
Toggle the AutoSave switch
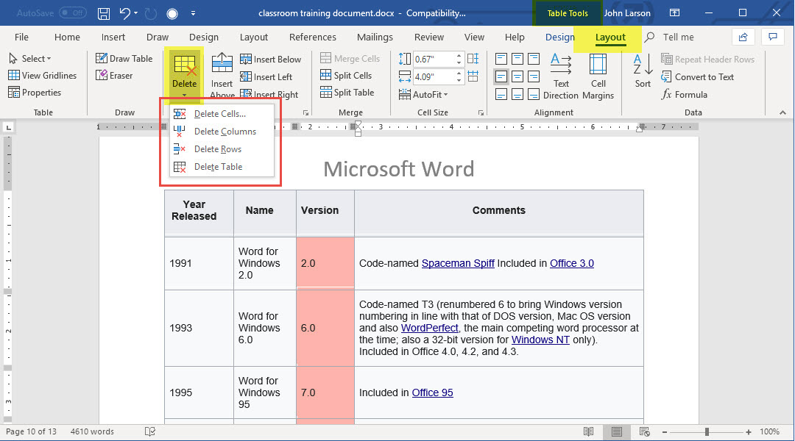(x=72, y=13)
